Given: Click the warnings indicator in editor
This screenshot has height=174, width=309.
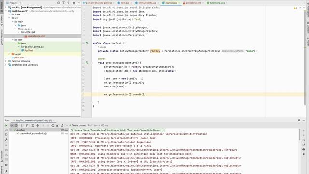Looking at the screenshot, I should (x=295, y=8).
